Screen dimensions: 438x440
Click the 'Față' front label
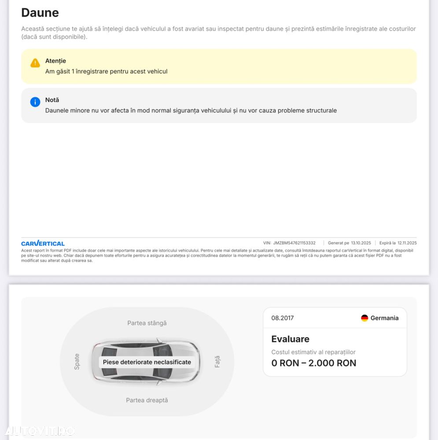tap(217, 362)
